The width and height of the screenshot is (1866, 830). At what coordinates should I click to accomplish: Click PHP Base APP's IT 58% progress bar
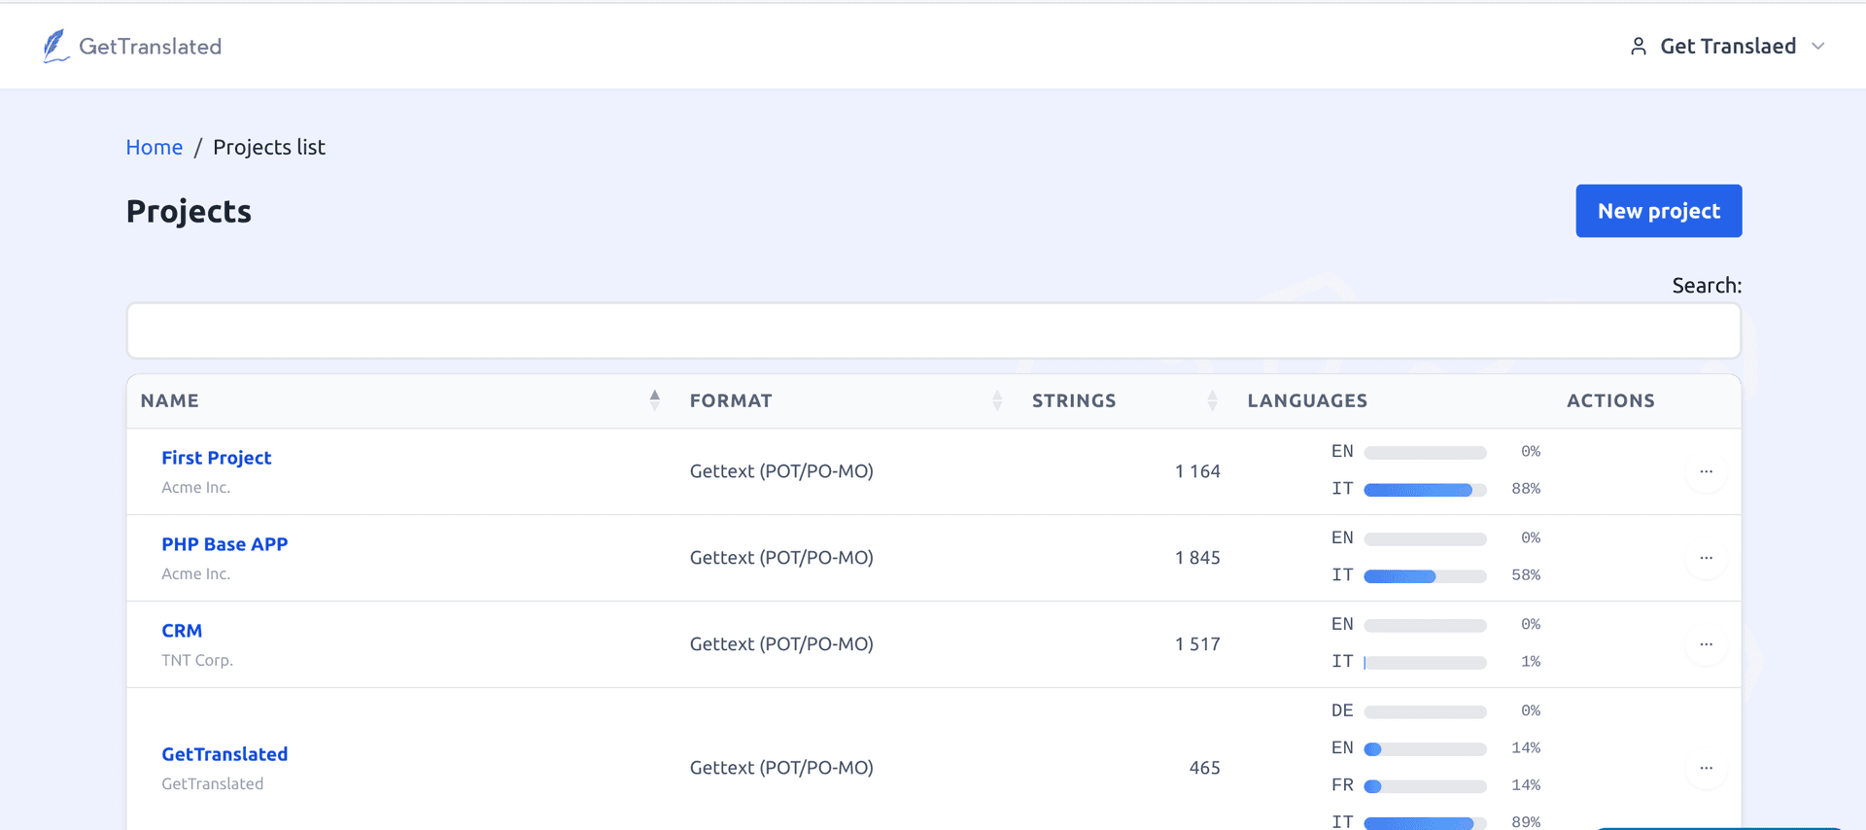[x=1425, y=576]
